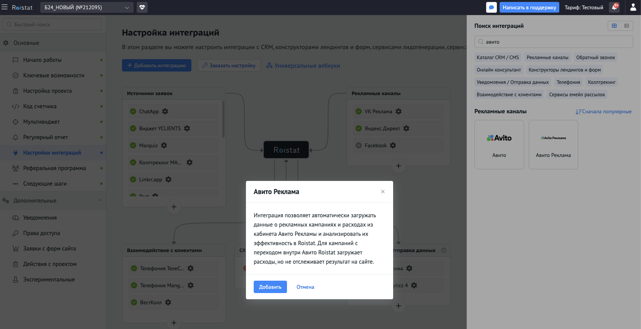Click Добавить in Авито Реклама dialog

click(270, 287)
